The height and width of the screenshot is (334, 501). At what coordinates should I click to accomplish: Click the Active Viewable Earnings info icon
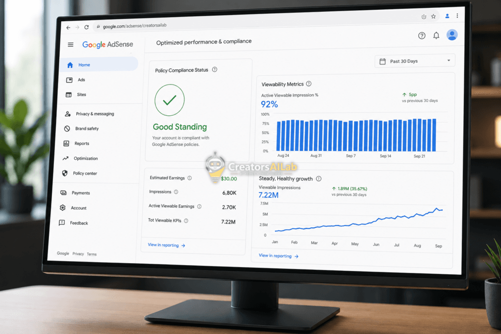200,206
